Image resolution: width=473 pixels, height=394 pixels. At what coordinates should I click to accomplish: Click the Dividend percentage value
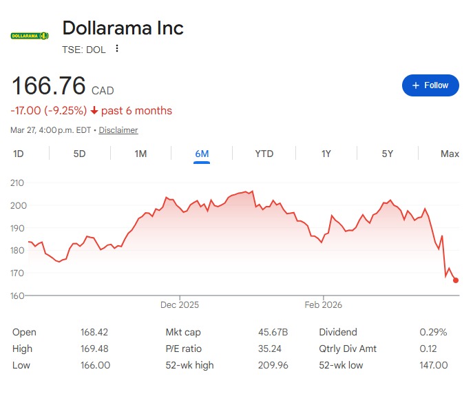coord(433,332)
